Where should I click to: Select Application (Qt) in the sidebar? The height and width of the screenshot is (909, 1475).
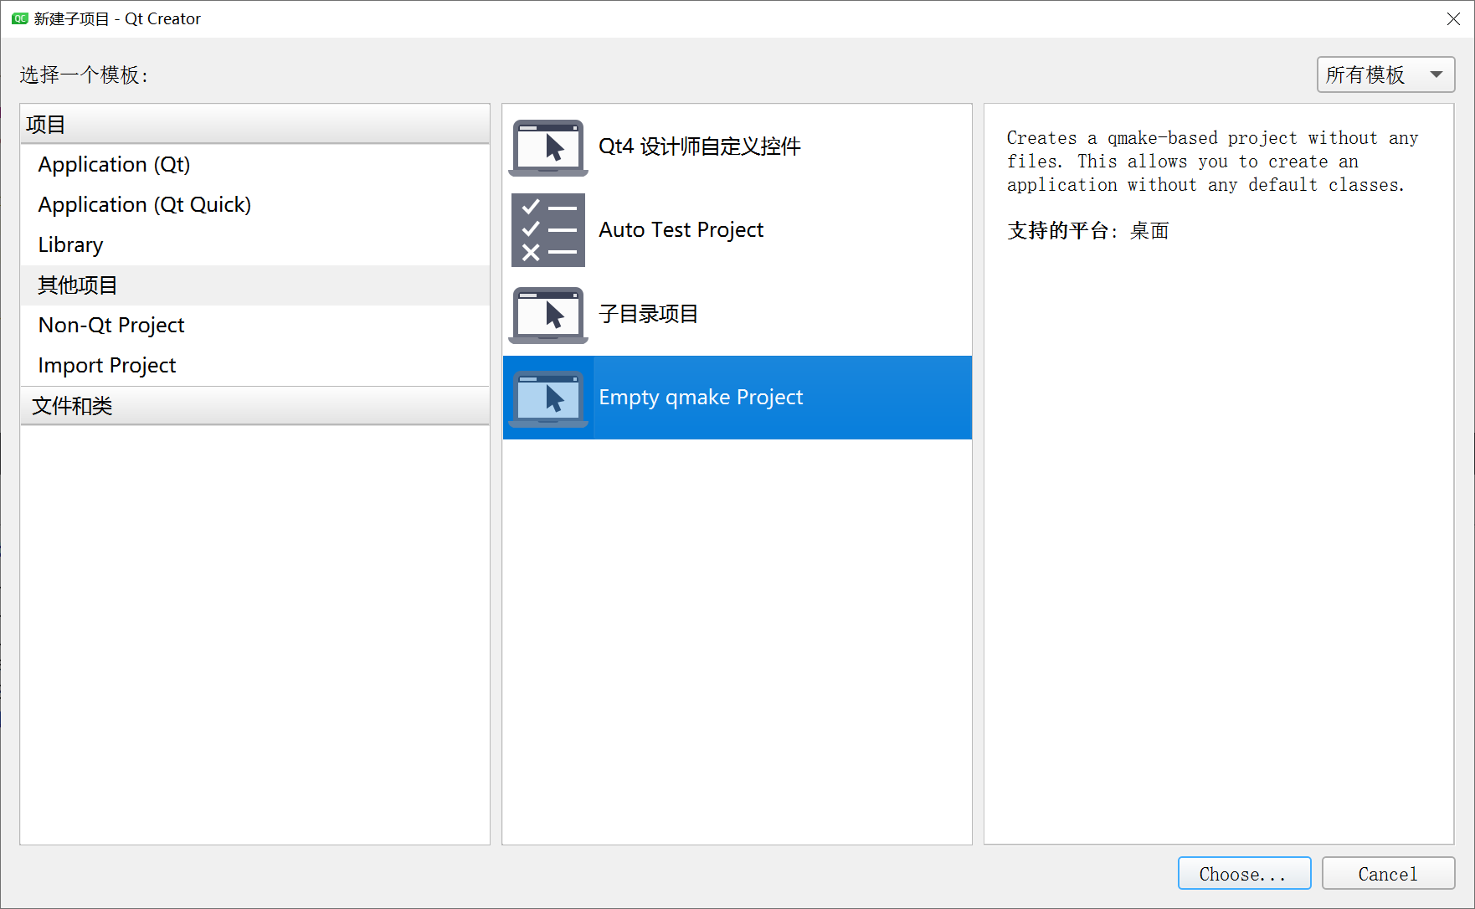113,164
